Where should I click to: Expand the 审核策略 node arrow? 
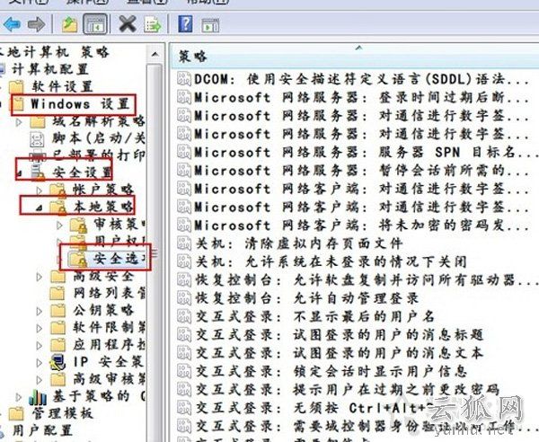tap(60, 225)
